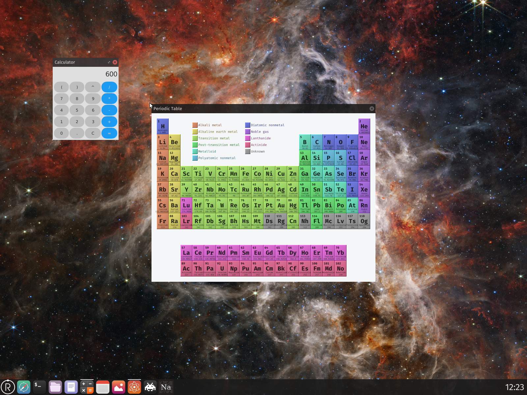Select the Silver (Ag) element cell
This screenshot has width=527, height=395.
(x=281, y=190)
